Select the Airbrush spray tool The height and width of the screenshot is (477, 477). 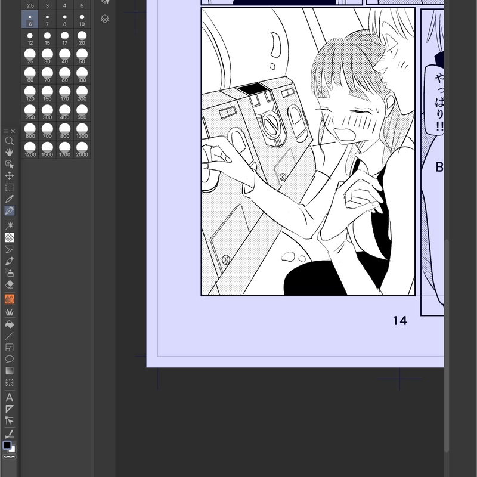click(x=10, y=272)
